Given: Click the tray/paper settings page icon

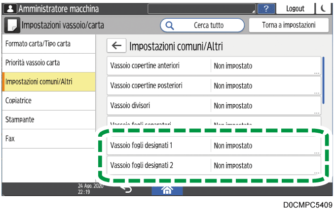Looking at the screenshot, I should pos(12,25).
